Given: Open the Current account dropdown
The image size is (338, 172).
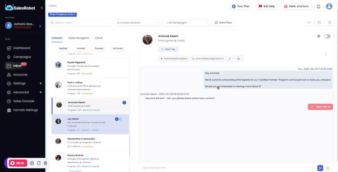Looking at the screenshot, I should pyautogui.click(x=138, y=22).
